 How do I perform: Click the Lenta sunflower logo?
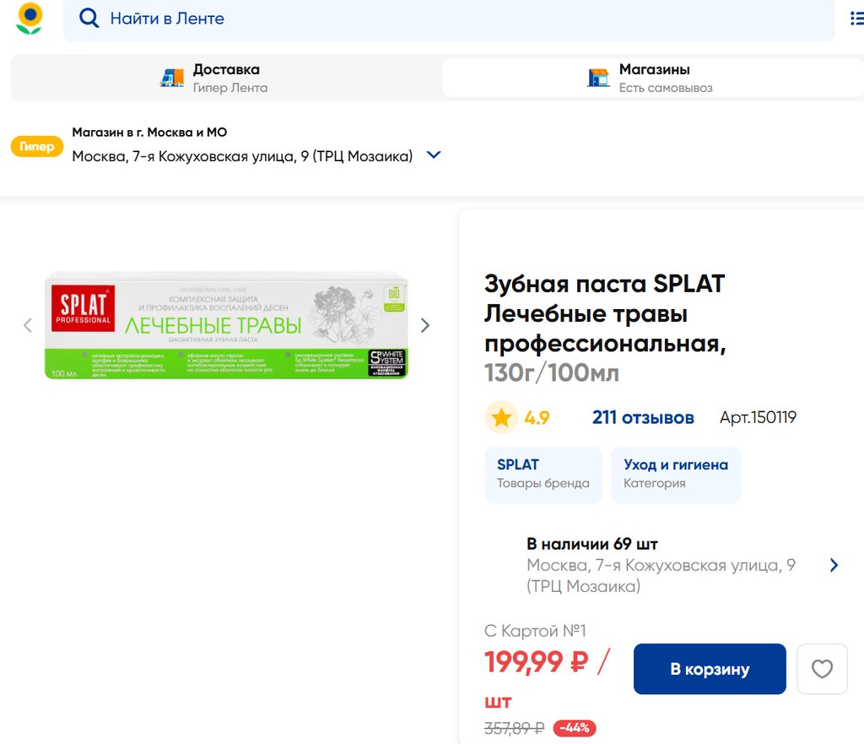30,19
